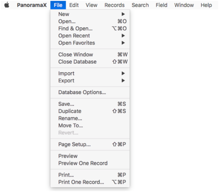Open the Records menu in menu bar

point(115,5)
